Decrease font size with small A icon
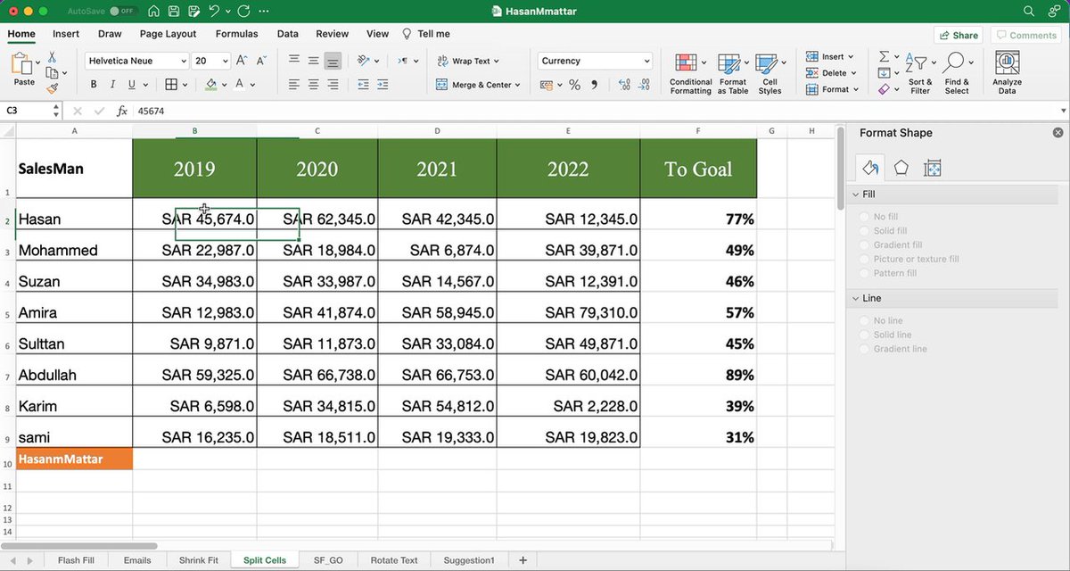This screenshot has height=571, width=1070. click(261, 61)
